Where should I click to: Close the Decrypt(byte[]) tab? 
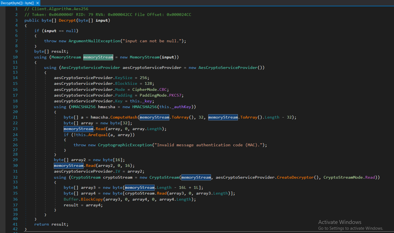click(x=38, y=3)
